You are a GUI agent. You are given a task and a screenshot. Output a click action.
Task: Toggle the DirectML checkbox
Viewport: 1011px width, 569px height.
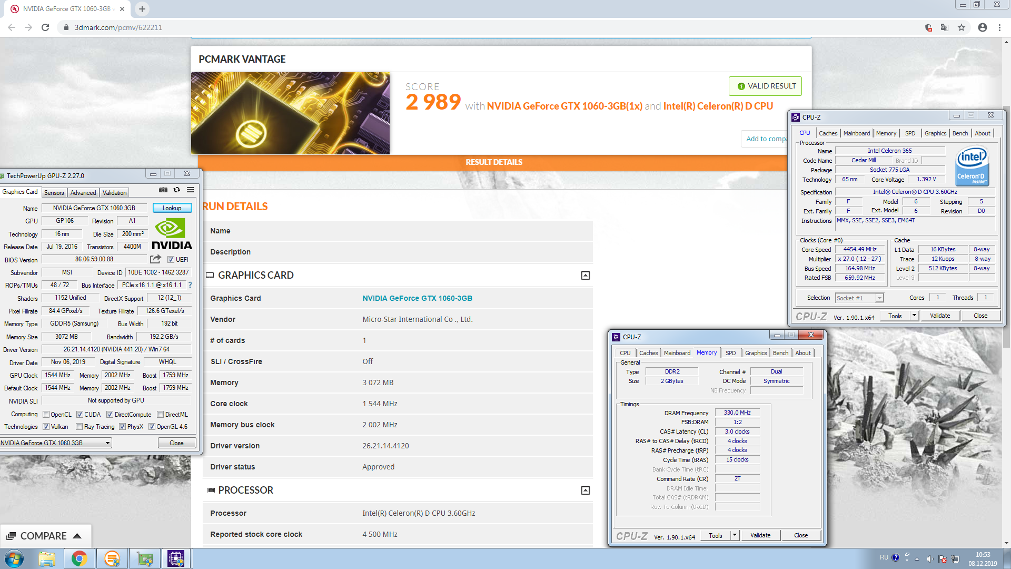coord(160,415)
